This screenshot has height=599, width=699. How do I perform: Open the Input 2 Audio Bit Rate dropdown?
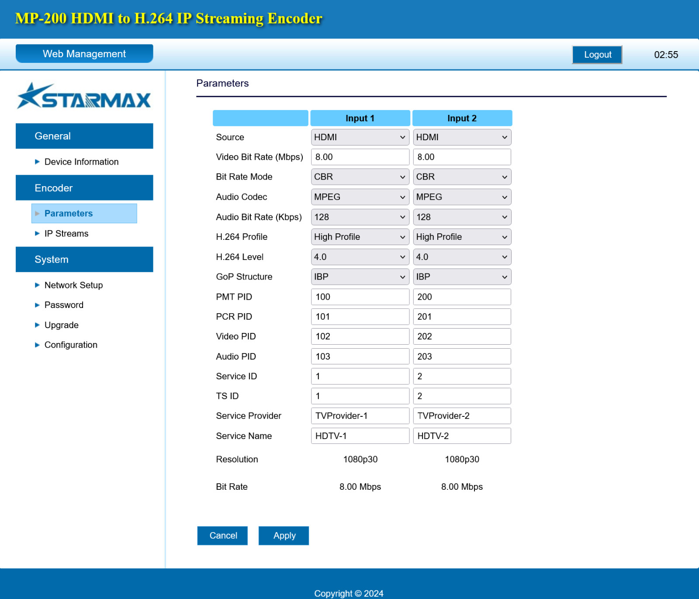462,217
